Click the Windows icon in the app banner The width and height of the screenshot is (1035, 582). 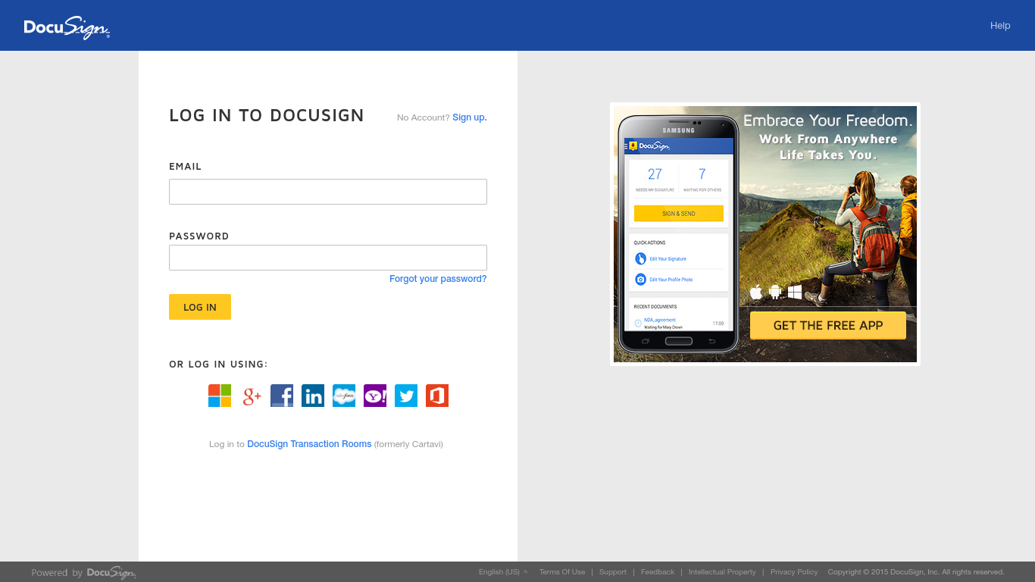[x=795, y=292]
